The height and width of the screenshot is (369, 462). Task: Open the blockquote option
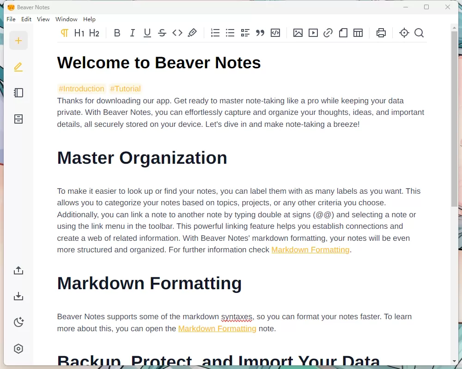click(260, 33)
